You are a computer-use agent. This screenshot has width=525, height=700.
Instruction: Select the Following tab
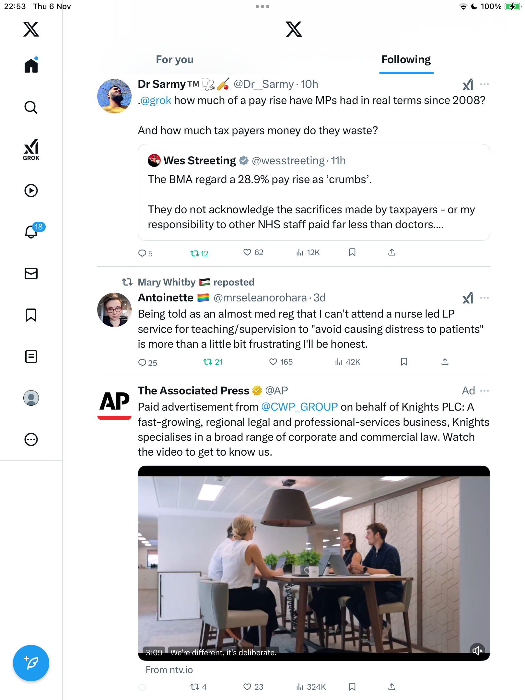click(x=406, y=60)
